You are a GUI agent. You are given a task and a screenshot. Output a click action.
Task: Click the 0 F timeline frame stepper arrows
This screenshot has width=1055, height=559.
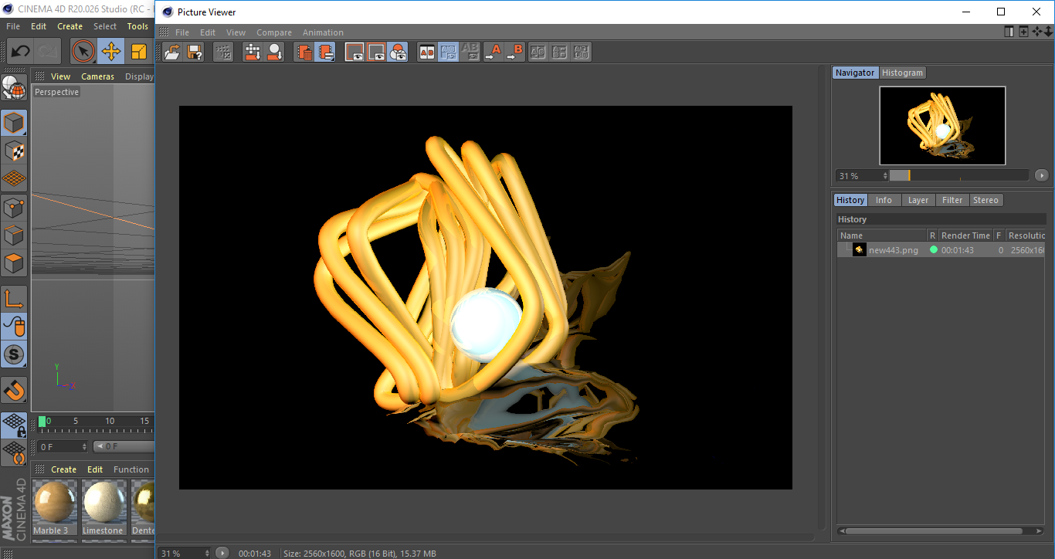tap(84, 446)
